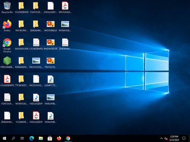
Task: Switch to Chrome in the taskbar
Action: 68,138
